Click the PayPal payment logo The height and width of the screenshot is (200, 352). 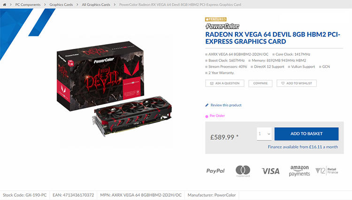(x=215, y=171)
